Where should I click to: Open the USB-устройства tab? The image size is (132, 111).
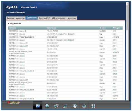pos(58,18)
